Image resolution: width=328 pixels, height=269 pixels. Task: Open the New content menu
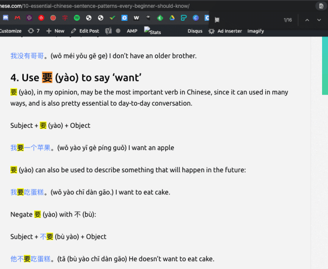point(55,31)
